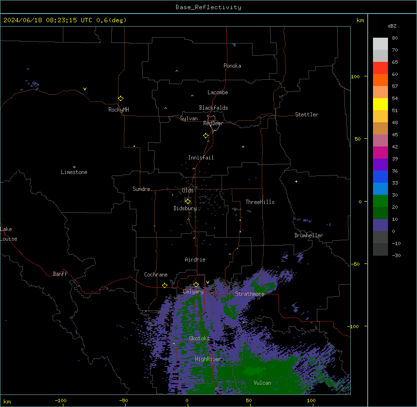Select the Olds city label

(188, 190)
